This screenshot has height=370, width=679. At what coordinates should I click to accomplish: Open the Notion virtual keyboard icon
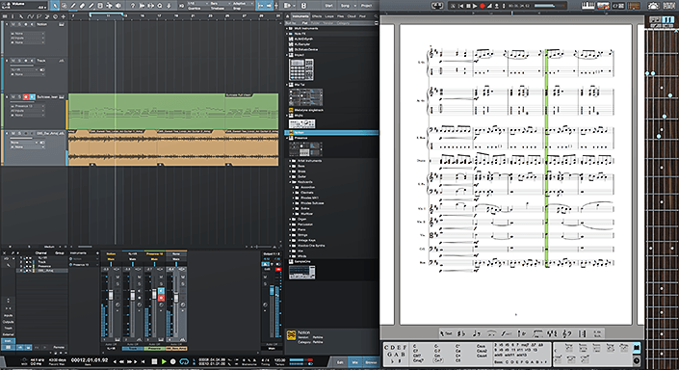point(588,6)
